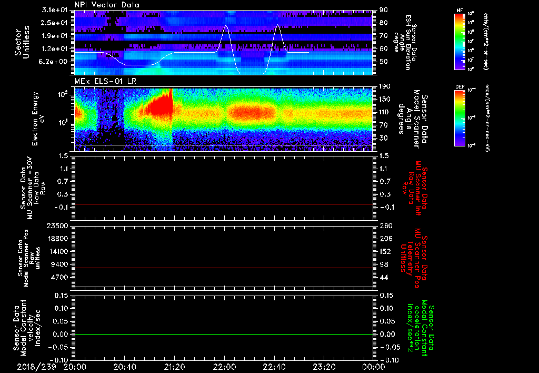Click the 1.9e+01 sector axis value
539x373 pixels.
pyautogui.click(x=54, y=36)
